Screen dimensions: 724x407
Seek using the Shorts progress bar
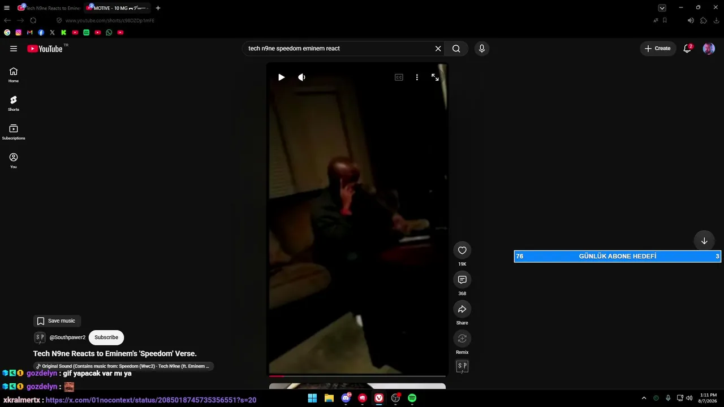pos(357,375)
